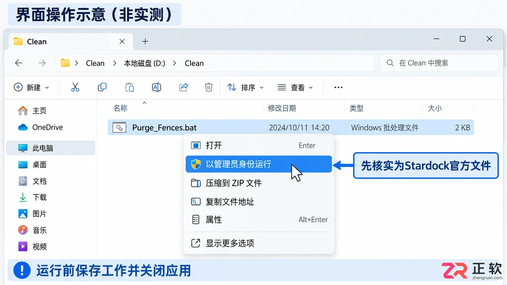Click the Cut scissors icon
This screenshot has width=507, height=285.
pos(75,87)
